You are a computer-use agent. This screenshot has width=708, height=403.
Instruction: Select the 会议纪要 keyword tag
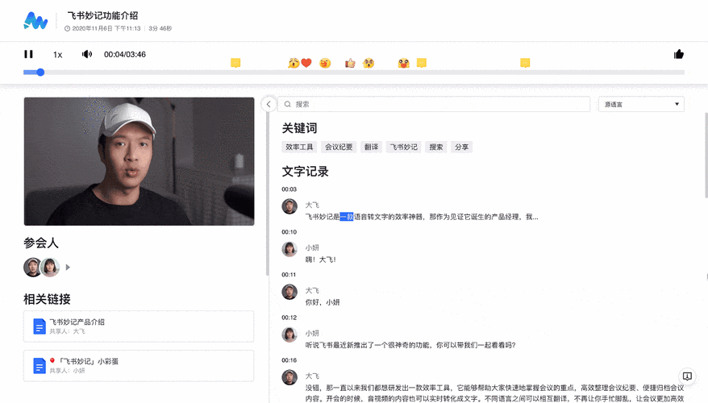click(x=339, y=147)
